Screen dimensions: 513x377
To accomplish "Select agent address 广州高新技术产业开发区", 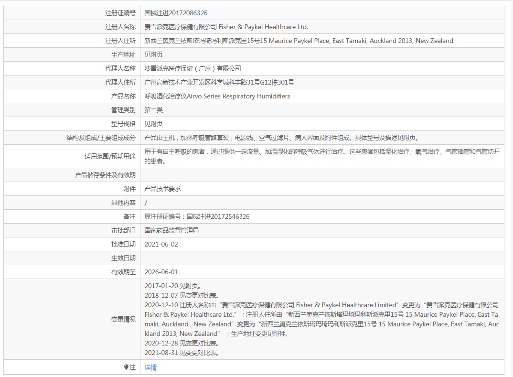I will 219,82.
